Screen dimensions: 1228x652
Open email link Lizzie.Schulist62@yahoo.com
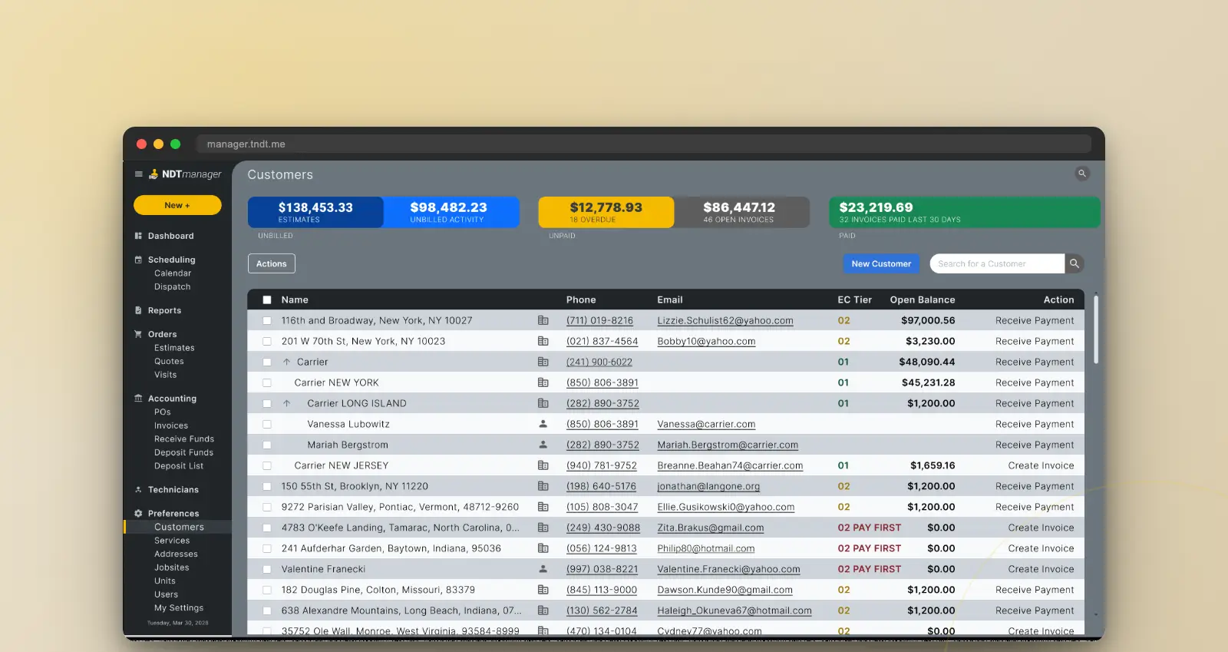(725, 320)
